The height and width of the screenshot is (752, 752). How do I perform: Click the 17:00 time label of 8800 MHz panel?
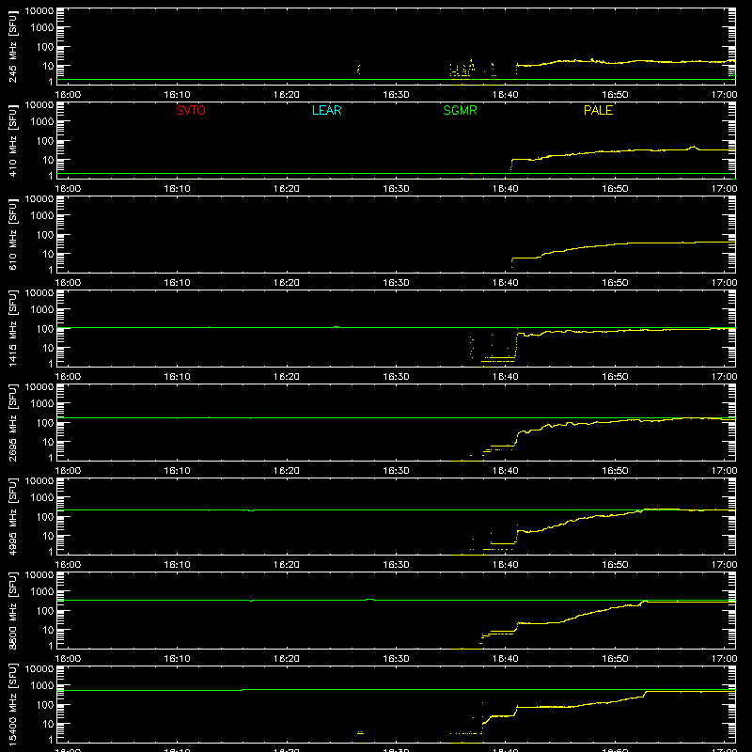click(x=724, y=659)
